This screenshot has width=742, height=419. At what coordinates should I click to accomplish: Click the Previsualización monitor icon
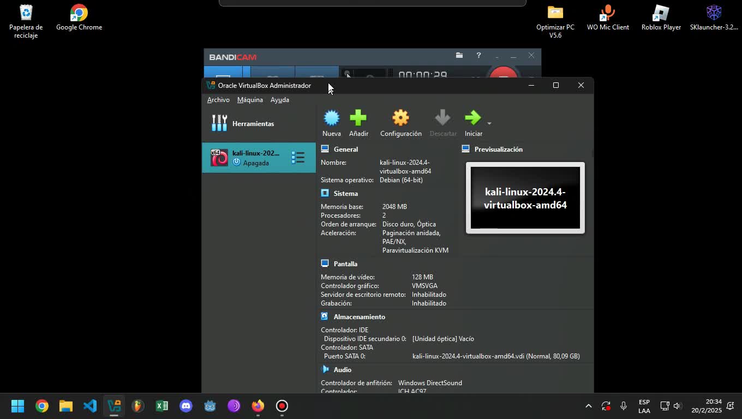coord(465,148)
